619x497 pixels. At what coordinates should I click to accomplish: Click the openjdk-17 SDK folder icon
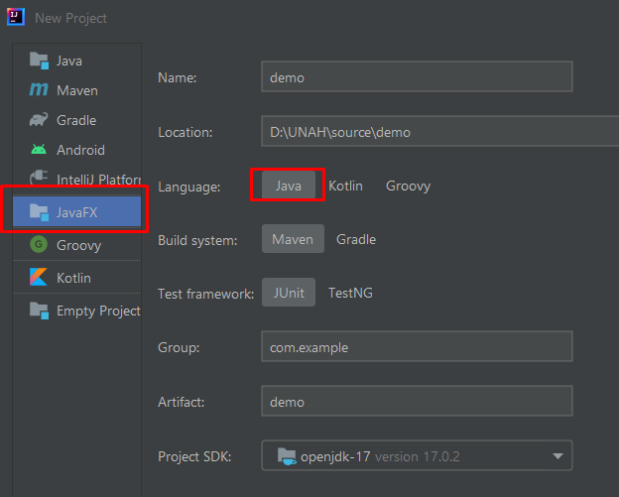point(287,456)
